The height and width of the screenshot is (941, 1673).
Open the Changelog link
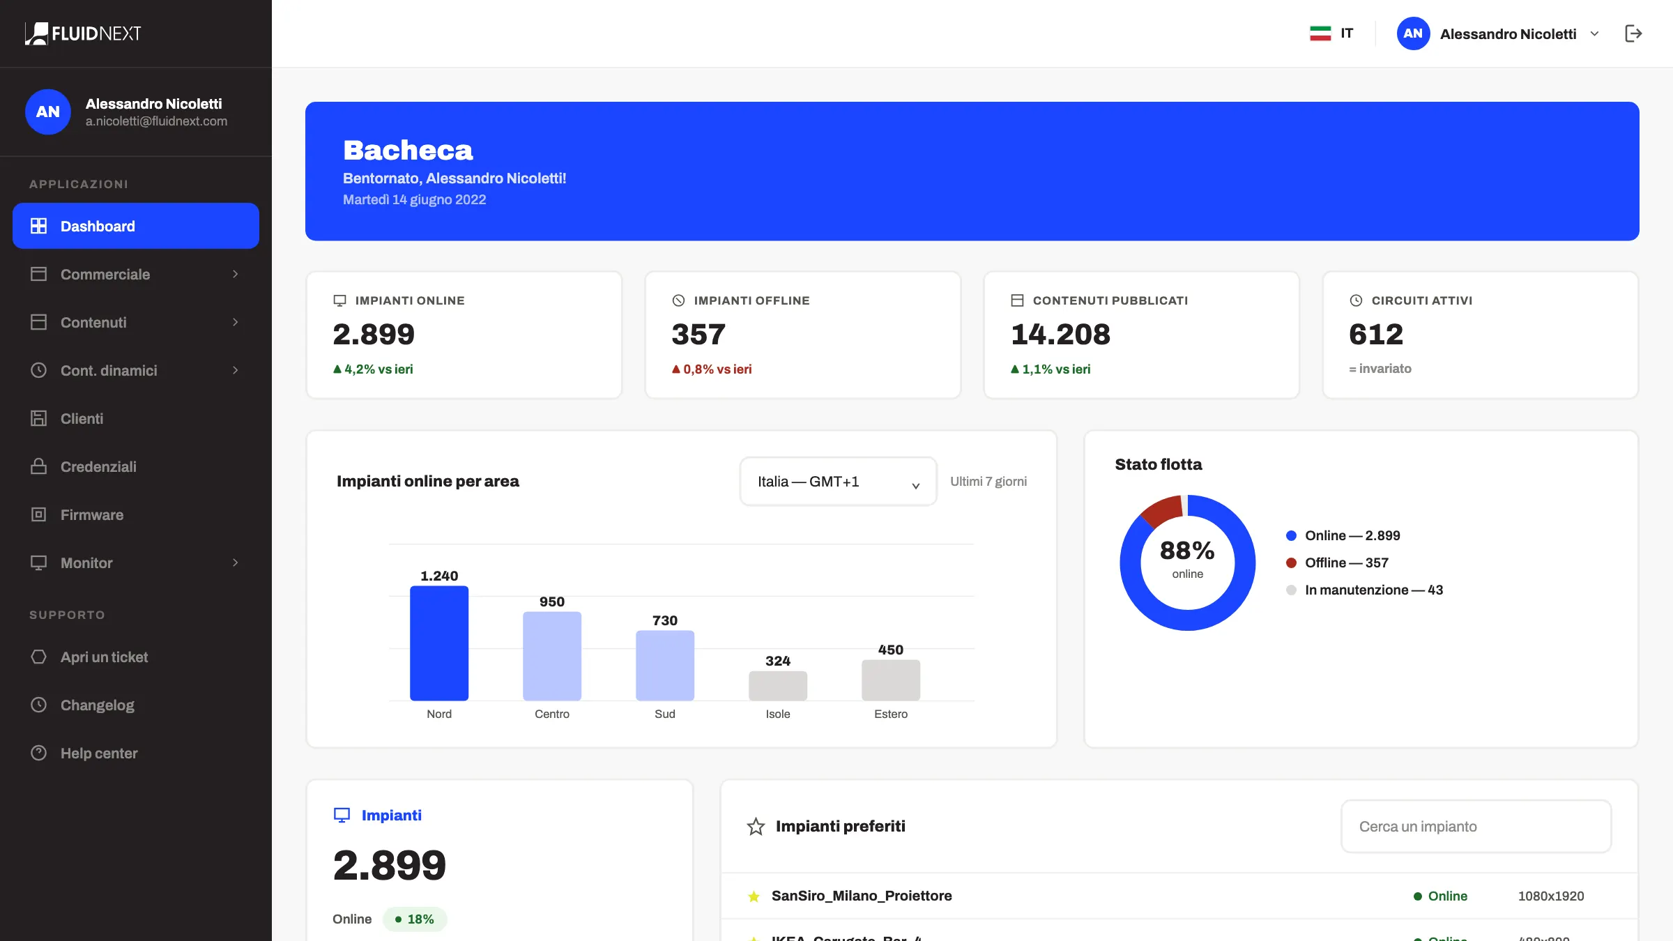tap(136, 705)
